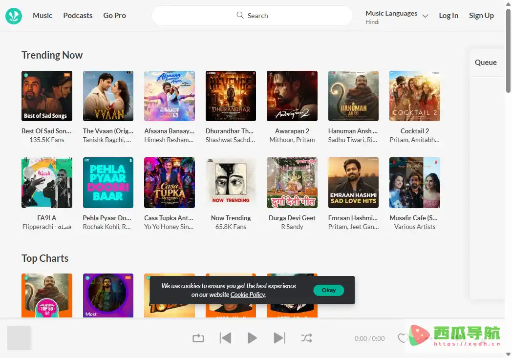Open the Top 50 Hindi chart thumbnail

[x=47, y=295]
